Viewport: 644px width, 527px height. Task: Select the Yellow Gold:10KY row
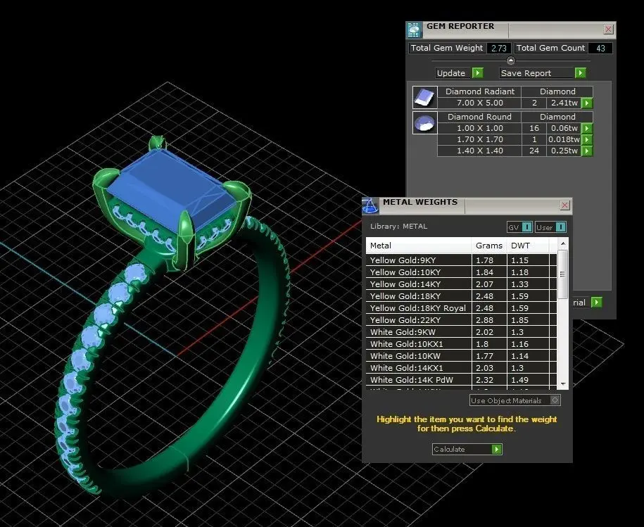pyautogui.click(x=461, y=272)
